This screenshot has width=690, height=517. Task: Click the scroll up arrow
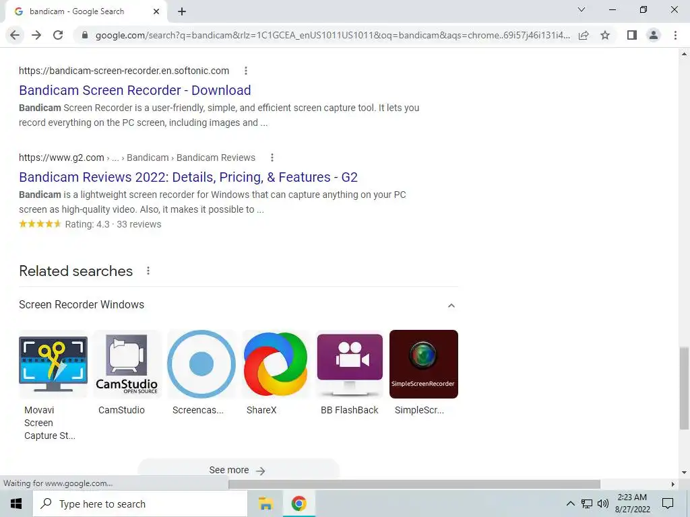coord(684,54)
